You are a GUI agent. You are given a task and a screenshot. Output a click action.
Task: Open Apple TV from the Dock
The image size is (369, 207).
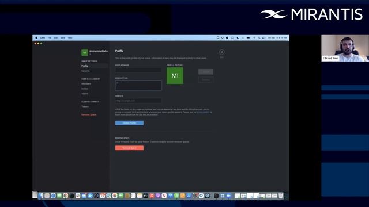tap(145, 195)
